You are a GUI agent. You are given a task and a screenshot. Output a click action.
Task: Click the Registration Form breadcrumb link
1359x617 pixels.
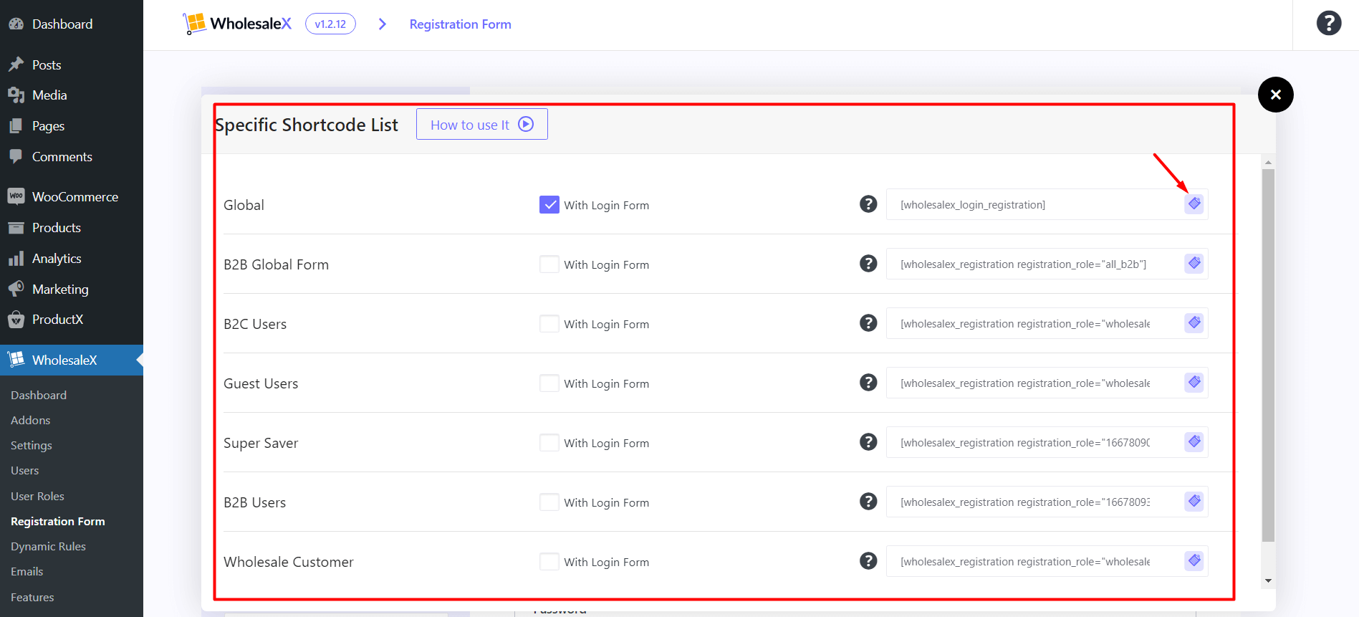pyautogui.click(x=461, y=24)
